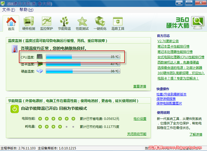Image resolution: width=207 pixels, height=151 pixels.
Task: Click 检查/升级到最新版本 link
Action: tap(172, 94)
